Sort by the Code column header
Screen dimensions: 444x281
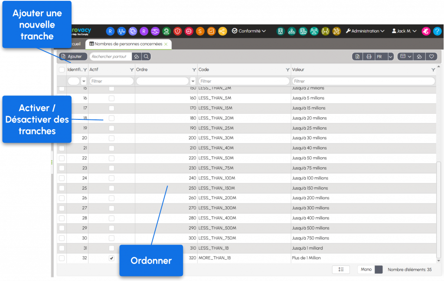[x=204, y=69]
